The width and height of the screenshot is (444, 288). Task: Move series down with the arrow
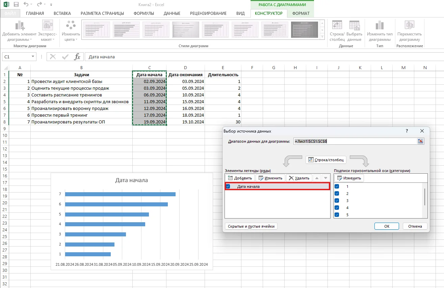(x=325, y=178)
